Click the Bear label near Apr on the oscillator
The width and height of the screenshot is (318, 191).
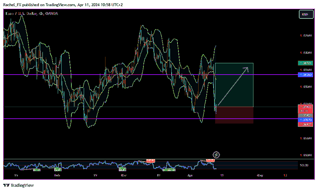pyautogui.click(x=210, y=160)
